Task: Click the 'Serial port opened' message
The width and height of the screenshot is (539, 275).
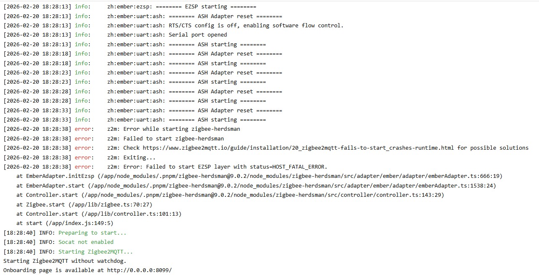Action: coord(198,35)
